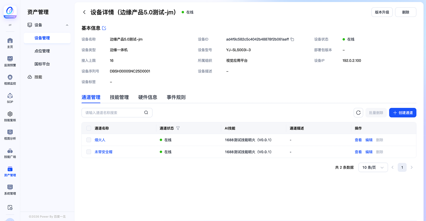This screenshot has width=426, height=221.
Task: Click the edit icon beside 基本信息
Action: [104, 28]
